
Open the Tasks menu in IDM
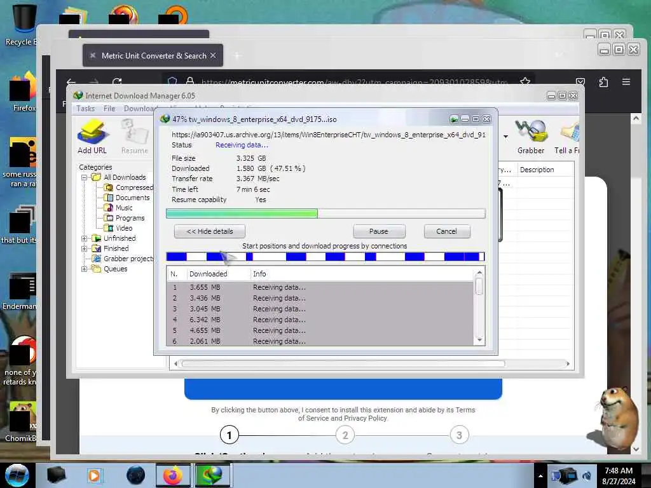click(x=86, y=108)
